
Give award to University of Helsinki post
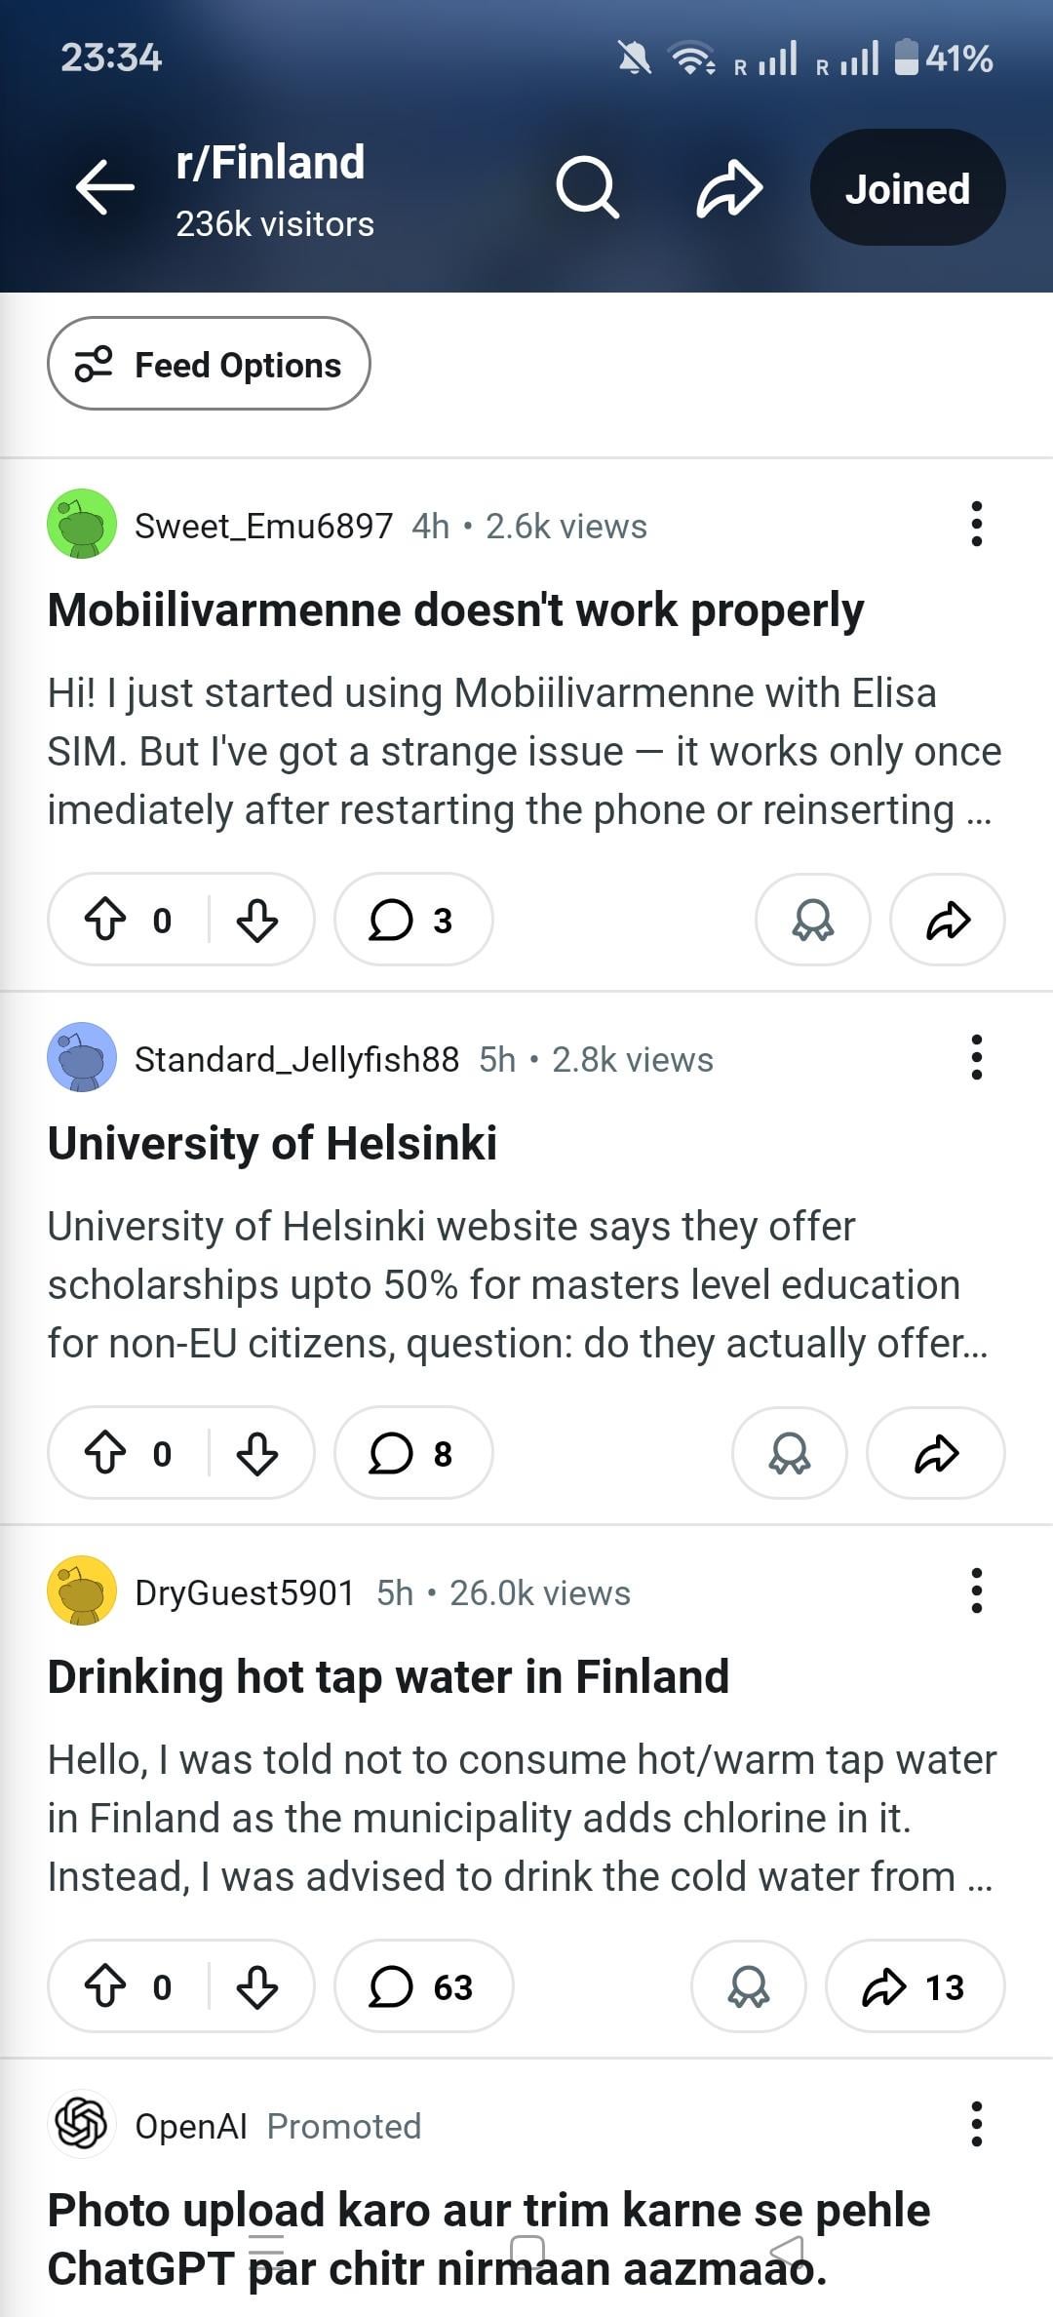789,1453
